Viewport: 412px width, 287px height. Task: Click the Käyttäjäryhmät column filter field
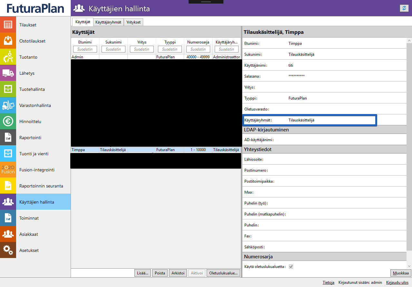tap(227, 49)
